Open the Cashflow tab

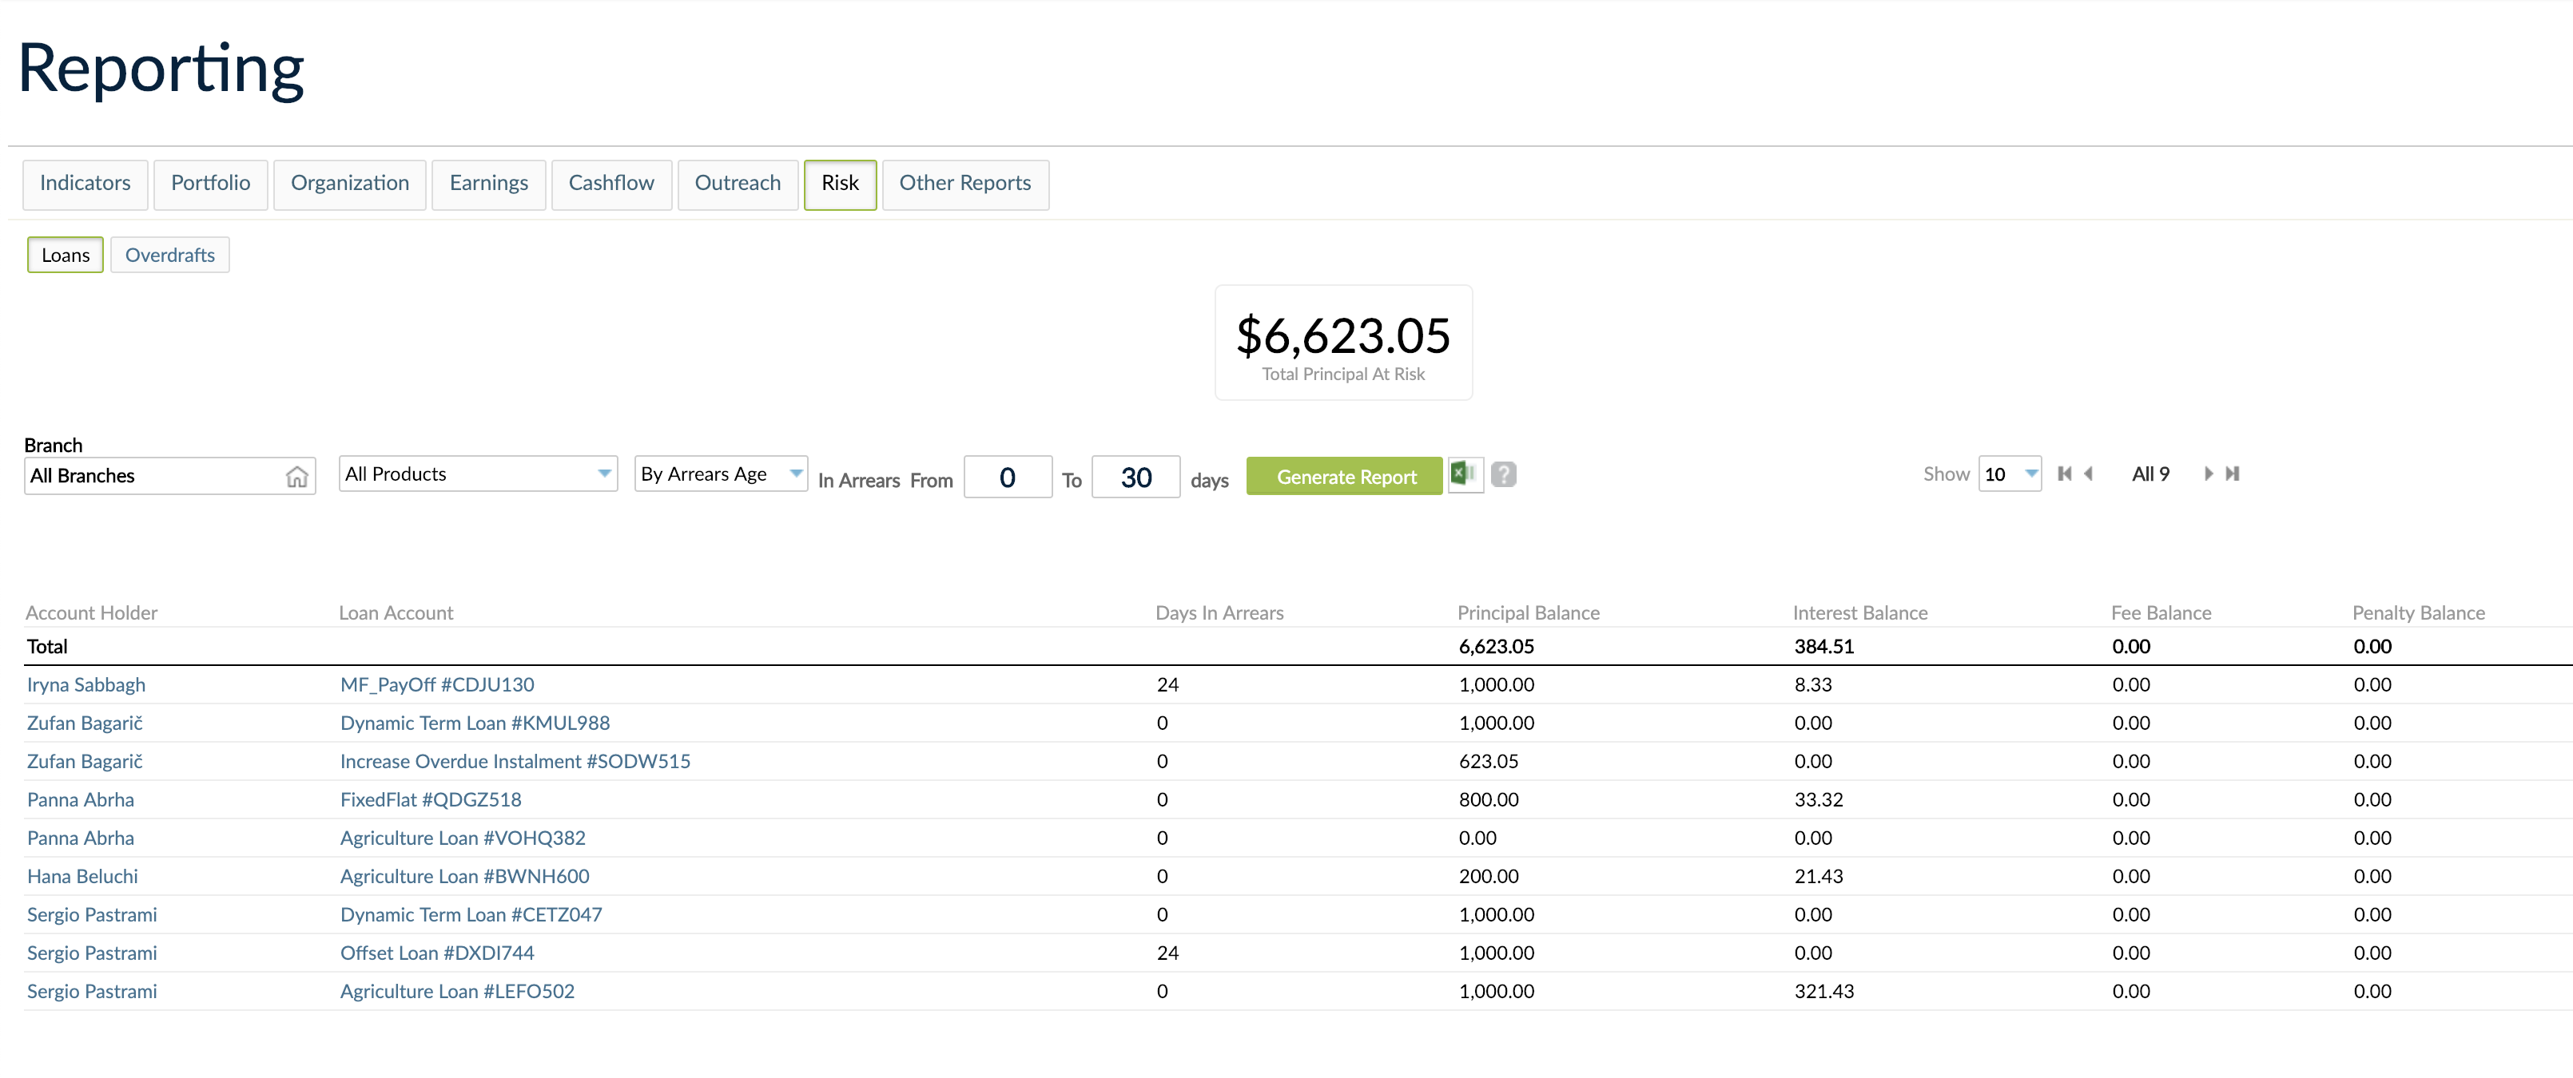[610, 184]
